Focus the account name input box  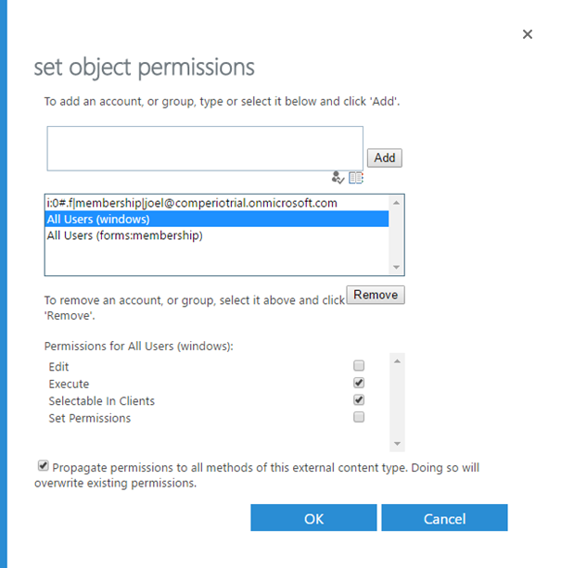pos(205,148)
